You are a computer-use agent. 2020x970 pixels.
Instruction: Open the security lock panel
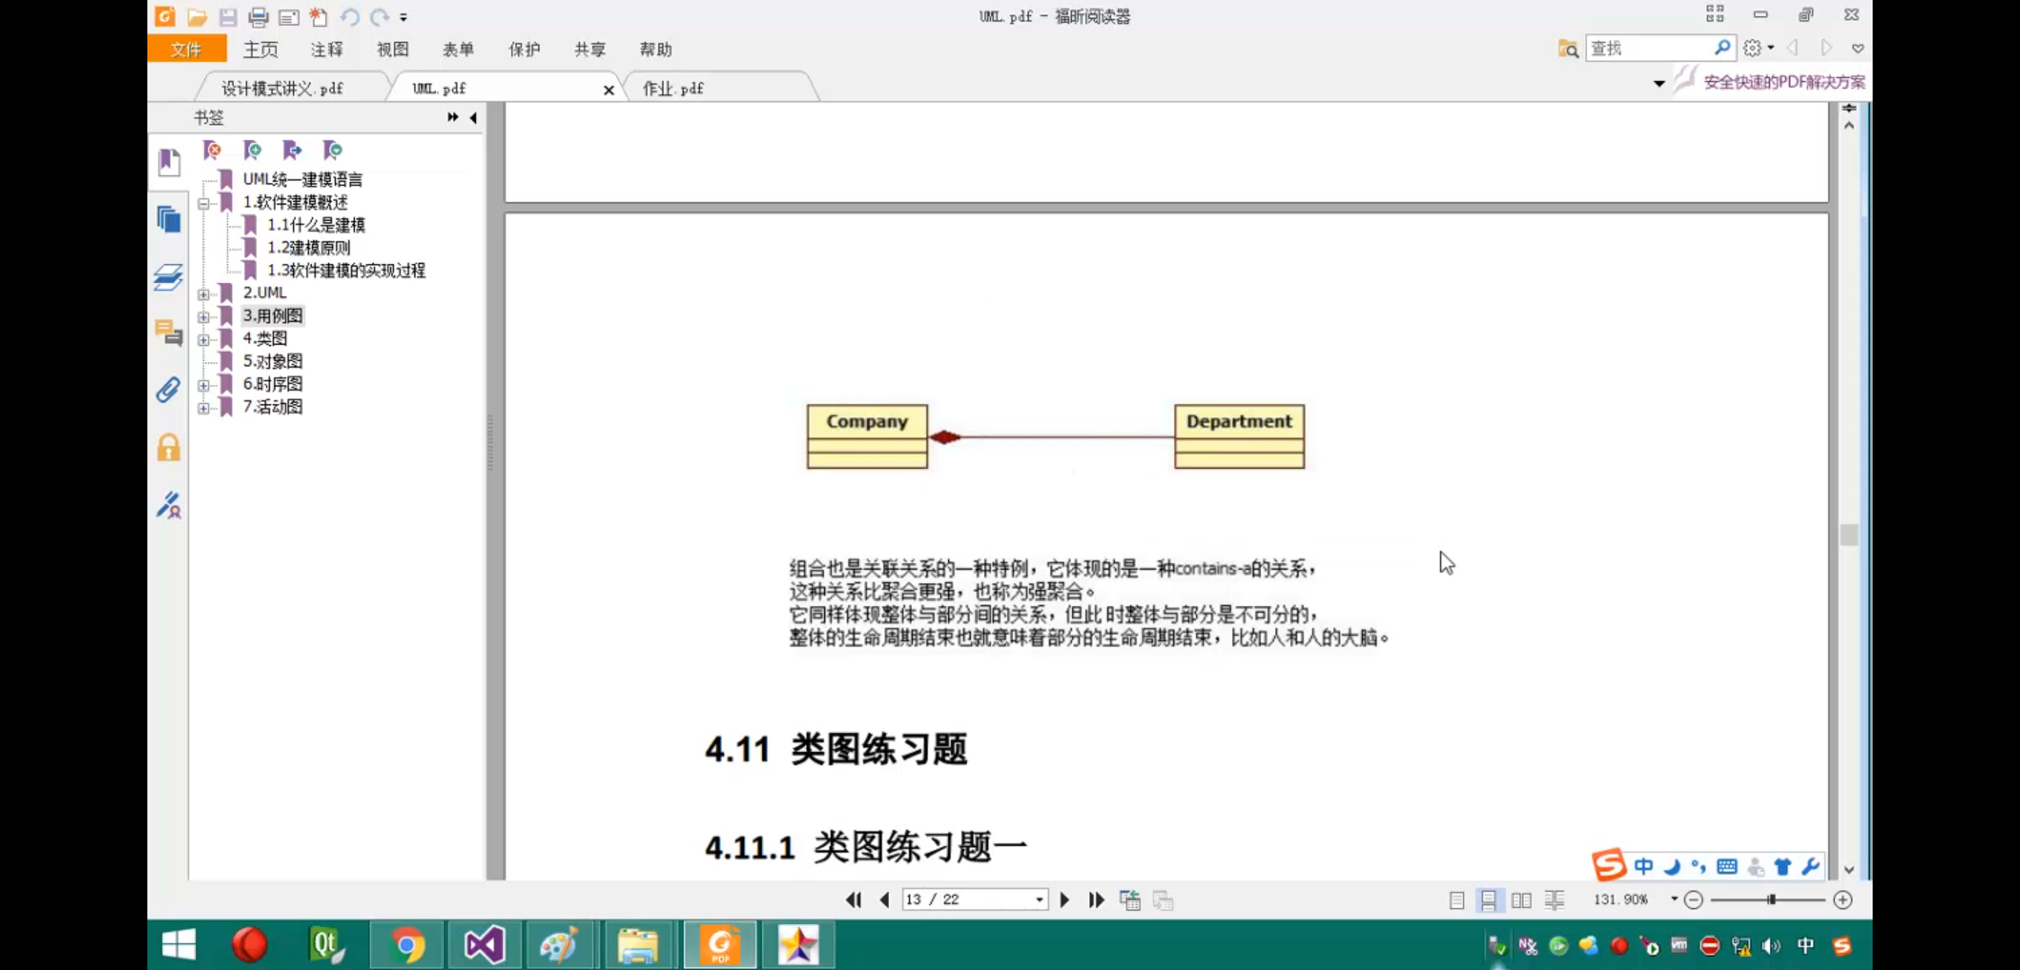point(169,447)
